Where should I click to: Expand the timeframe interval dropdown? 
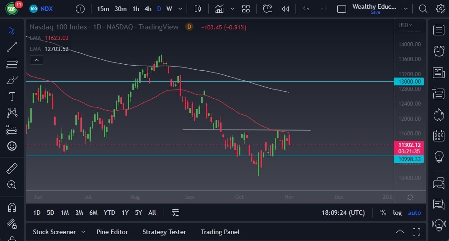coord(180,9)
